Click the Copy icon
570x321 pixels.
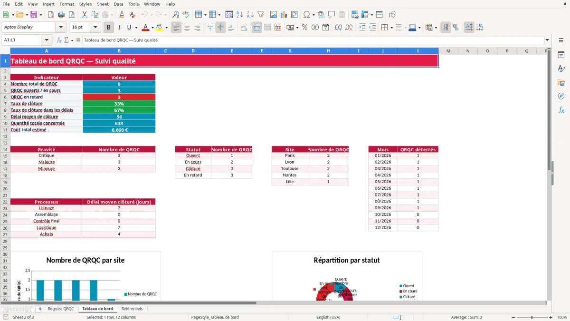click(x=95, y=15)
